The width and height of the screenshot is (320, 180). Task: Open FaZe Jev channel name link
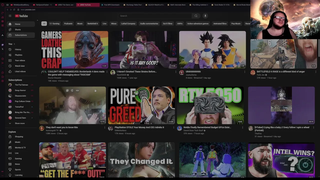pos(260,75)
